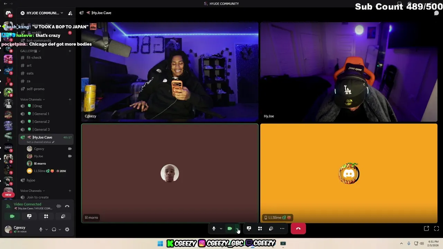Click share screen button in voice panel
The height and width of the screenshot is (249, 443).
click(x=29, y=216)
